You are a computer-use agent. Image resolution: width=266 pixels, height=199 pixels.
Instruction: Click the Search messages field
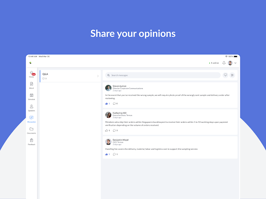point(163,75)
